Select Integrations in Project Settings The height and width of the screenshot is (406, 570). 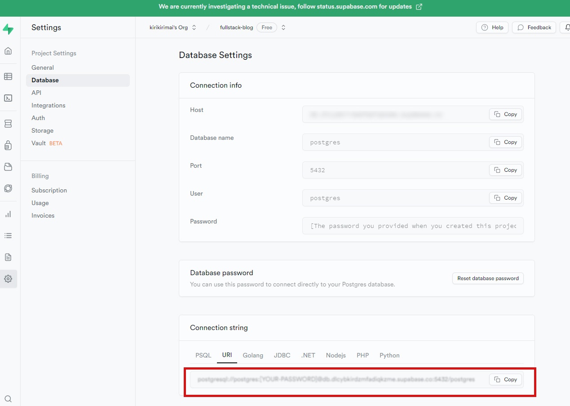click(x=49, y=105)
